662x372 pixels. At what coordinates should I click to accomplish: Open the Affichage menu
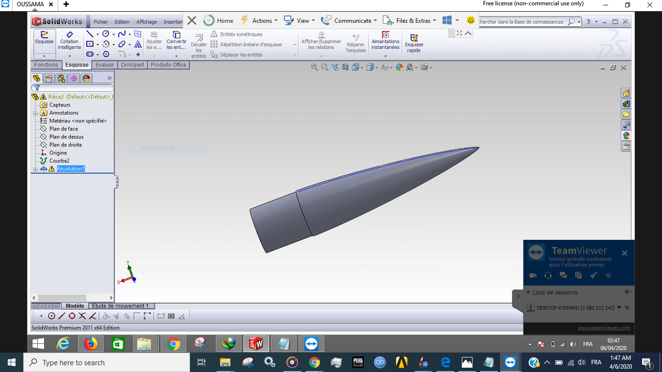146,21
